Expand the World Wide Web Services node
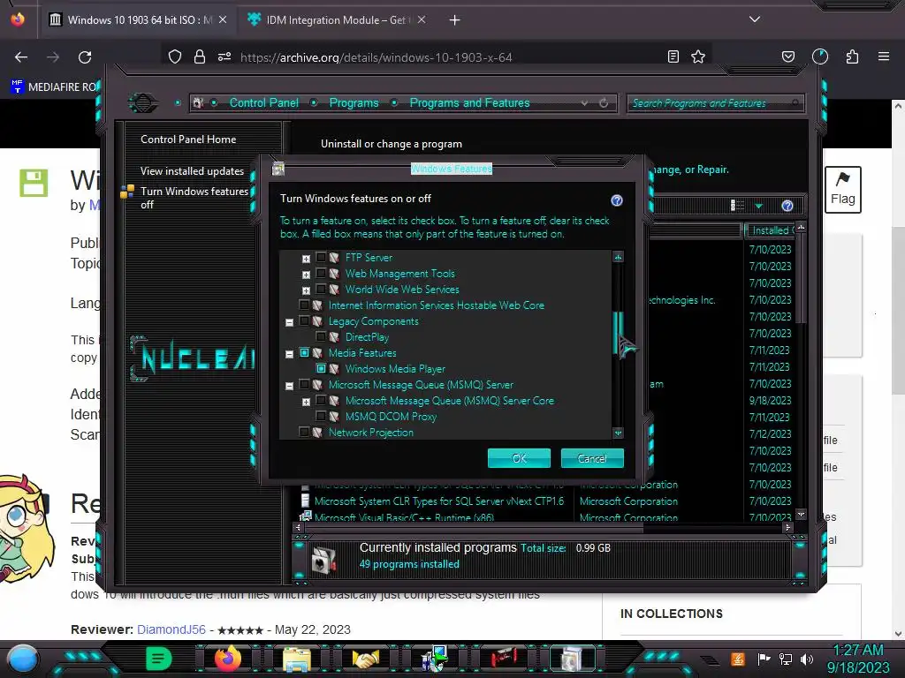This screenshot has height=678, width=905. (x=307, y=290)
